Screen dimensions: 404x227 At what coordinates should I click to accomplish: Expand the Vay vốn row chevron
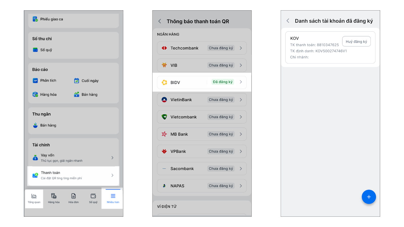[x=112, y=158]
